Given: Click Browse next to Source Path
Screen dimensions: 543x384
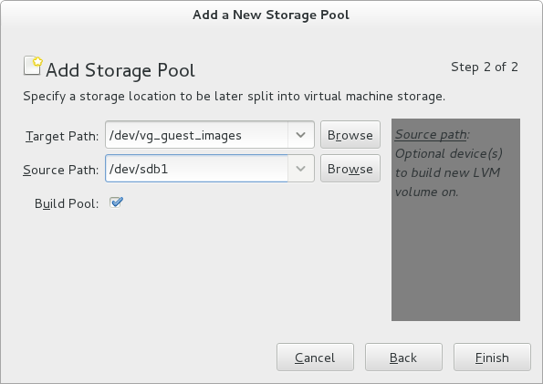Looking at the screenshot, I should [x=350, y=169].
